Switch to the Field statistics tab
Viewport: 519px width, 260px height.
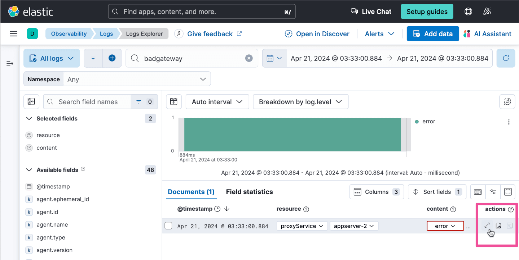point(249,192)
